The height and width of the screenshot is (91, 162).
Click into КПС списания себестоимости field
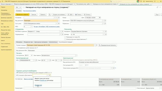40,75
